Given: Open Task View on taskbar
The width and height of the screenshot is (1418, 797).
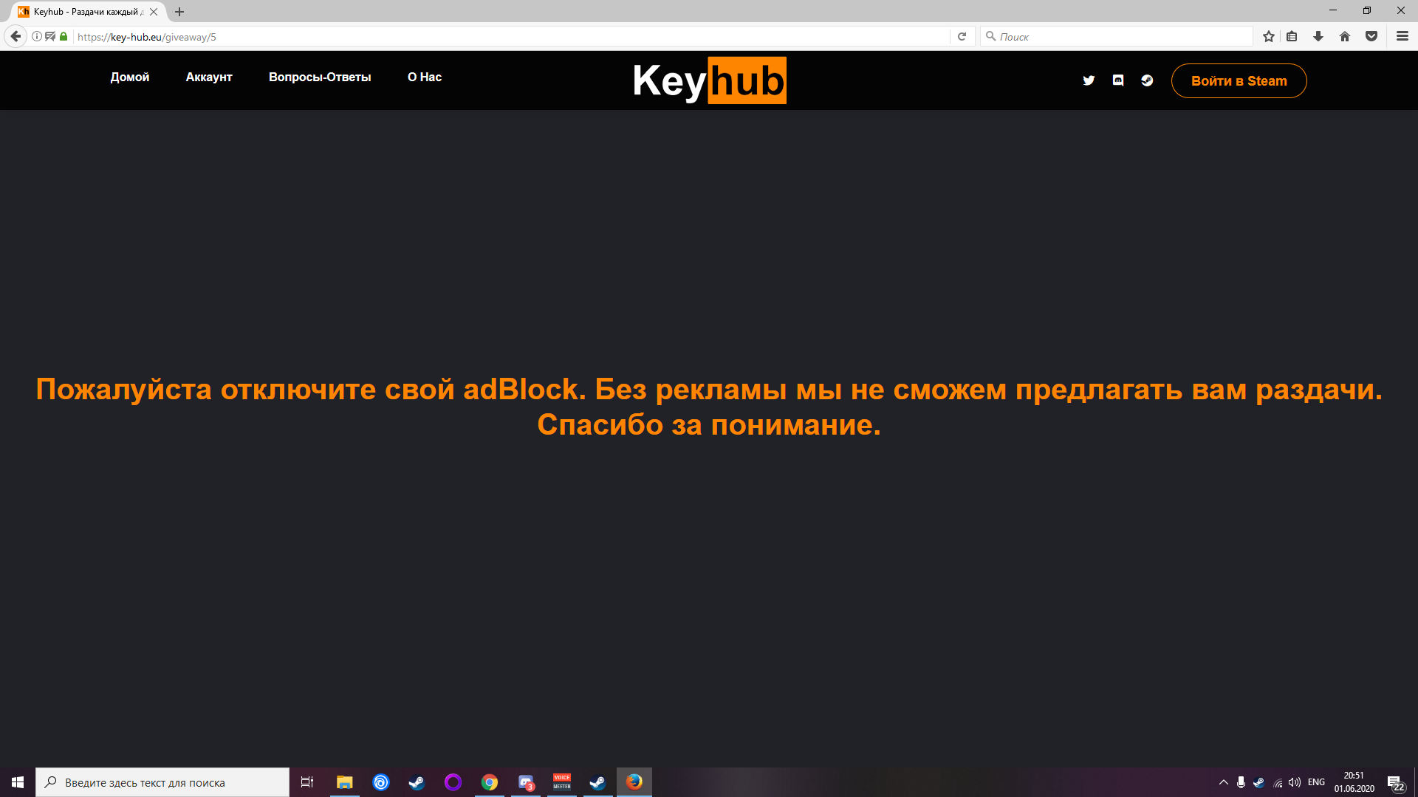Looking at the screenshot, I should click(x=307, y=782).
